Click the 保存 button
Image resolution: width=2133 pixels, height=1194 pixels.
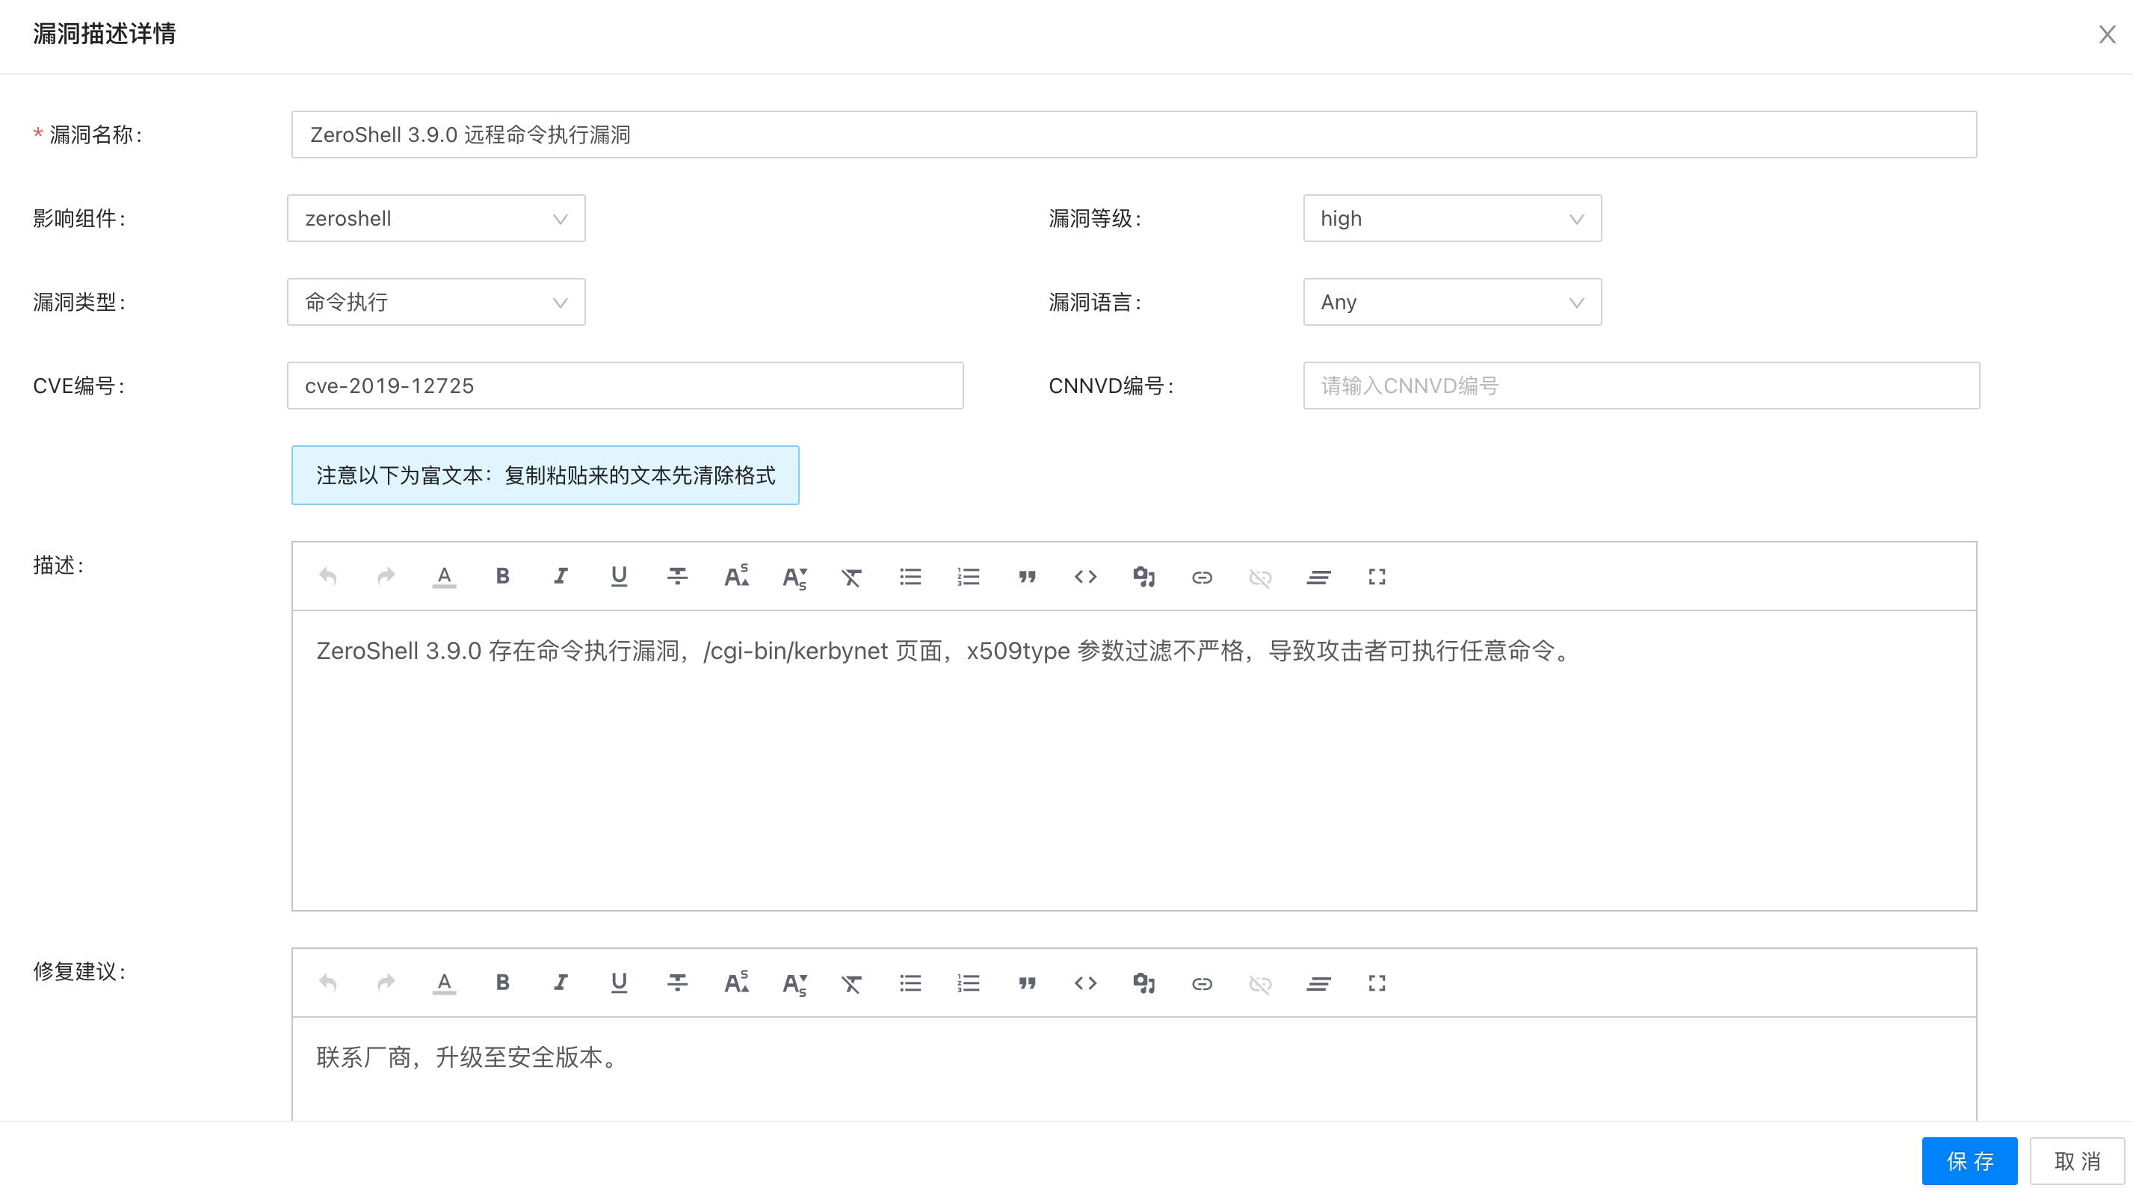point(1969,1161)
